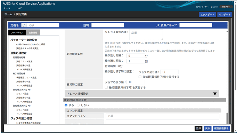The image size is (237, 133).
Task: Click ジョブの戻り値 field in 繰り返し満了時の設定
Action: pos(170,72)
